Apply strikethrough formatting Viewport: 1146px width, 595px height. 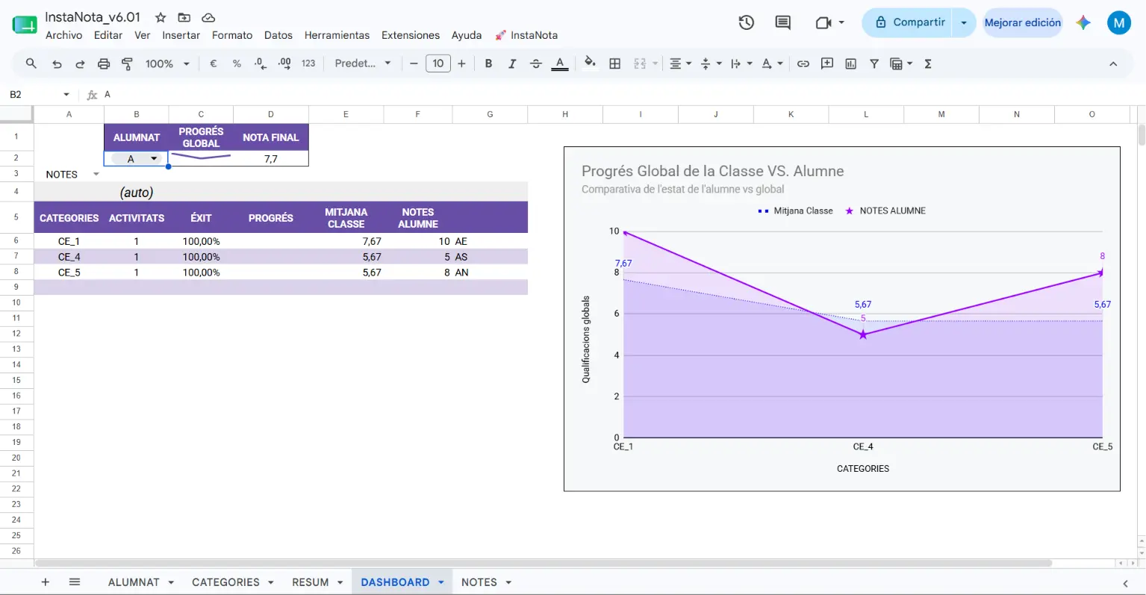pos(536,63)
